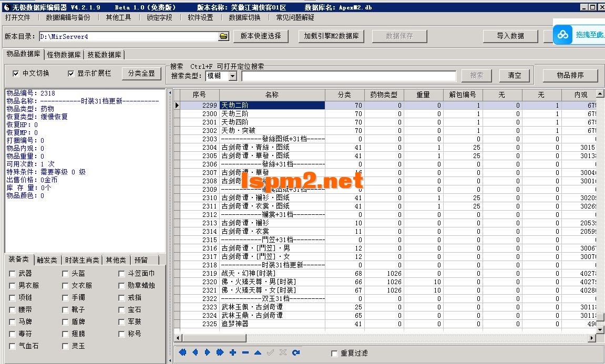Advance to next record arrow icon
Viewport: 605px width, 364px height.
click(x=207, y=353)
